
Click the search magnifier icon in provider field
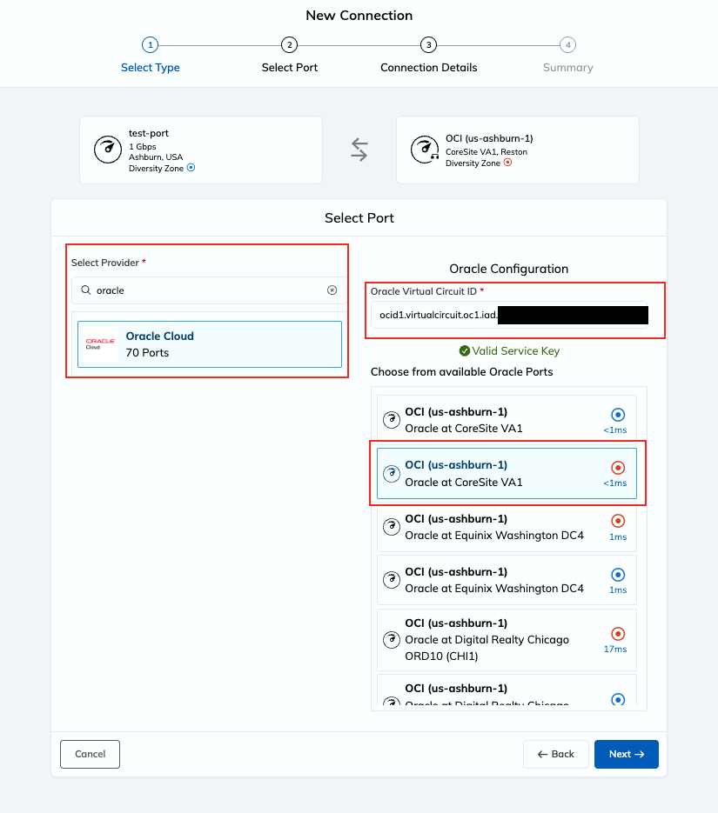[x=86, y=290]
